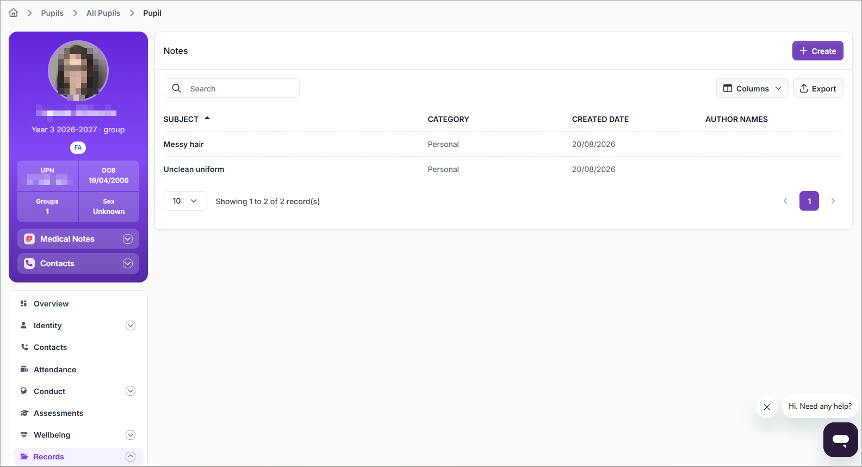The height and width of the screenshot is (467, 862).
Task: Click the Records folder icon
Action: coord(24,457)
